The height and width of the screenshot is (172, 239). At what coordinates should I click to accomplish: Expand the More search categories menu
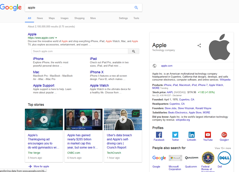click(93, 18)
